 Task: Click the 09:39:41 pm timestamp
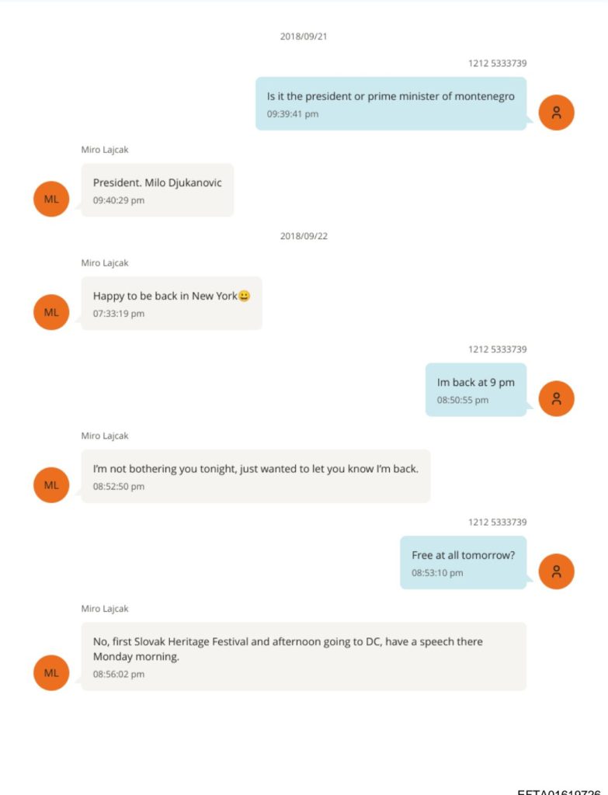(x=293, y=114)
